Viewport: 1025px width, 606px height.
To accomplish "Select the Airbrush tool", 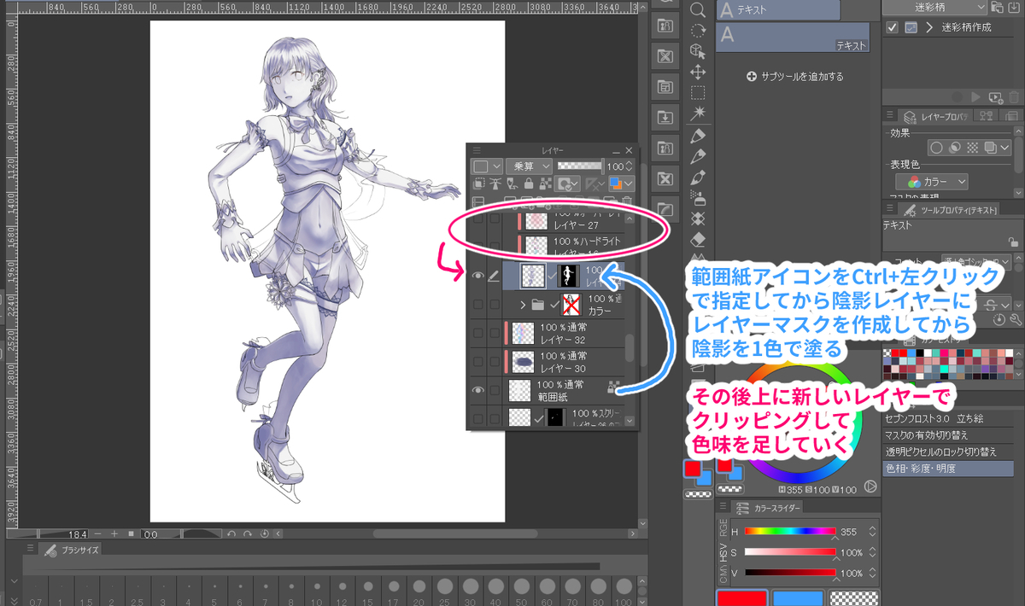I will point(698,199).
